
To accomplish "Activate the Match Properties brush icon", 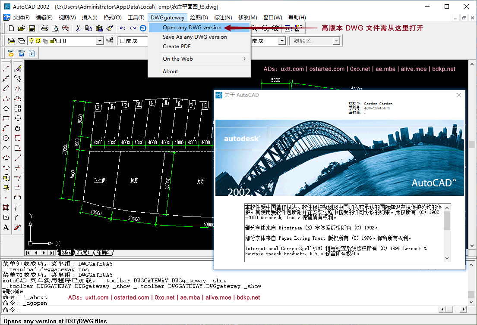I will tap(110, 28).
